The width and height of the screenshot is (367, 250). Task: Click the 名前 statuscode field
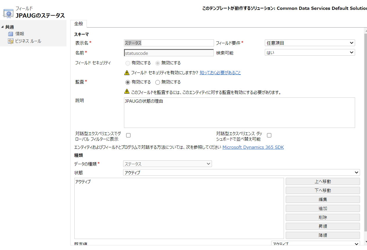(169, 53)
